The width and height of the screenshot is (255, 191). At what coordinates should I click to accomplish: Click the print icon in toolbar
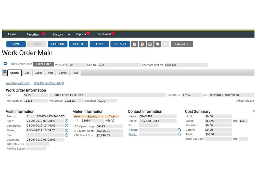pyautogui.click(x=142, y=44)
